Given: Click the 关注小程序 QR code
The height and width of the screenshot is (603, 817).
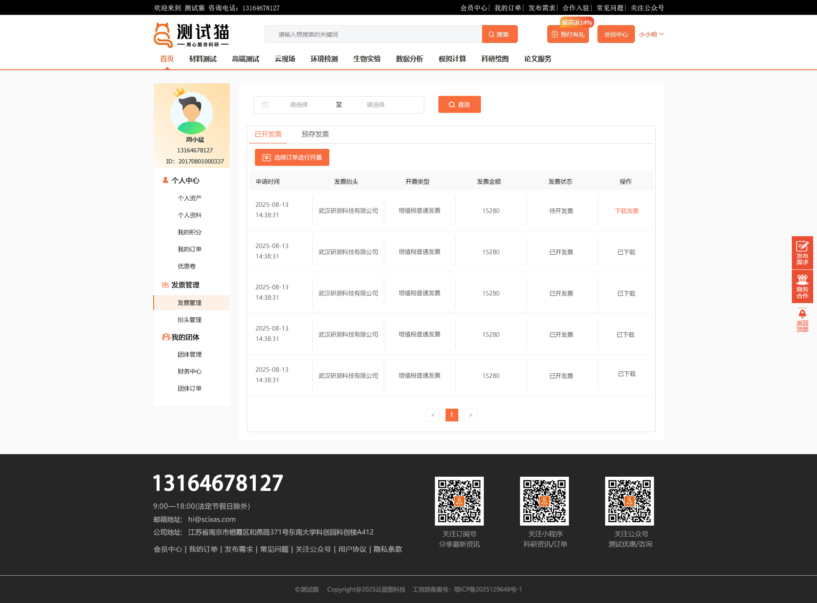Looking at the screenshot, I should 544,501.
